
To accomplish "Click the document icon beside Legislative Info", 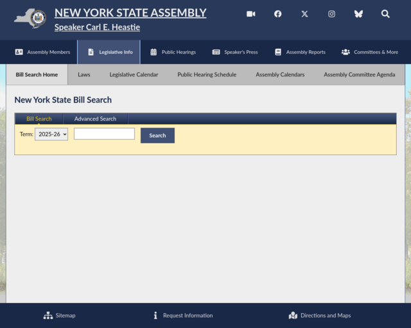I will point(91,52).
